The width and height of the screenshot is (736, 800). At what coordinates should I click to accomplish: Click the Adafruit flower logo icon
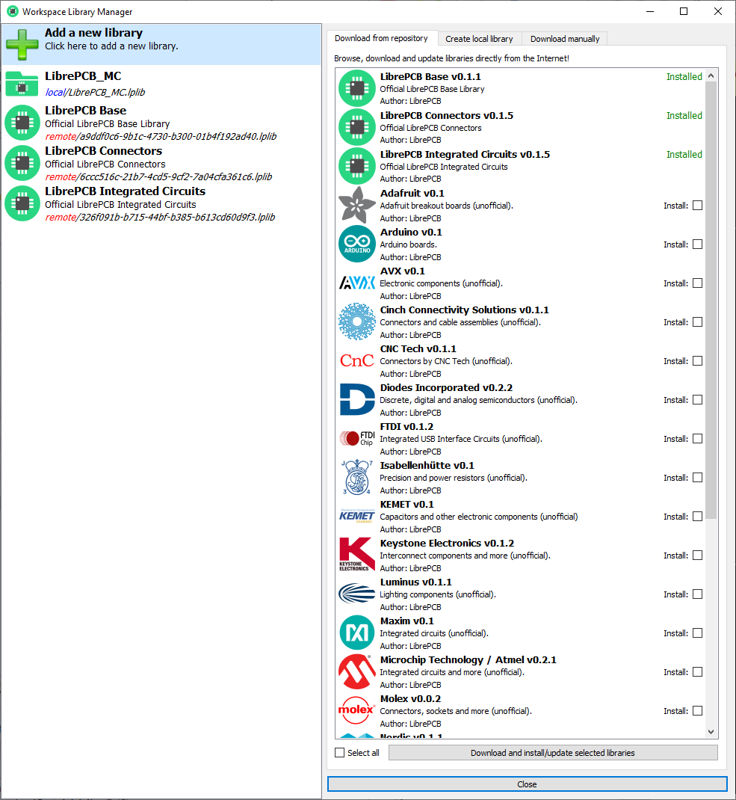[x=357, y=205]
